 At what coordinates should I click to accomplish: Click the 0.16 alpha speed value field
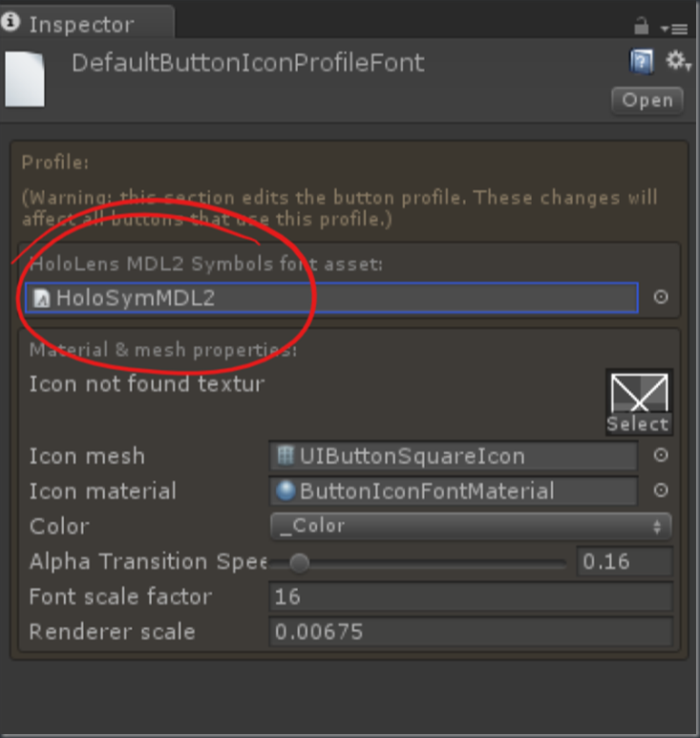coord(625,561)
